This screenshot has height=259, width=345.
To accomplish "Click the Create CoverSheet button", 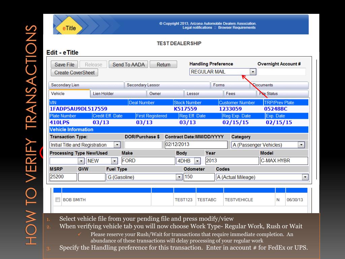I will point(74,73).
